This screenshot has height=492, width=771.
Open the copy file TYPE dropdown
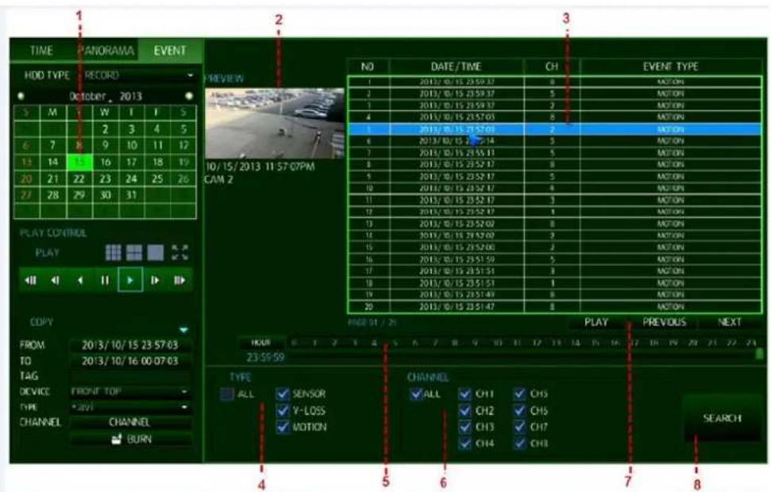pyautogui.click(x=129, y=407)
